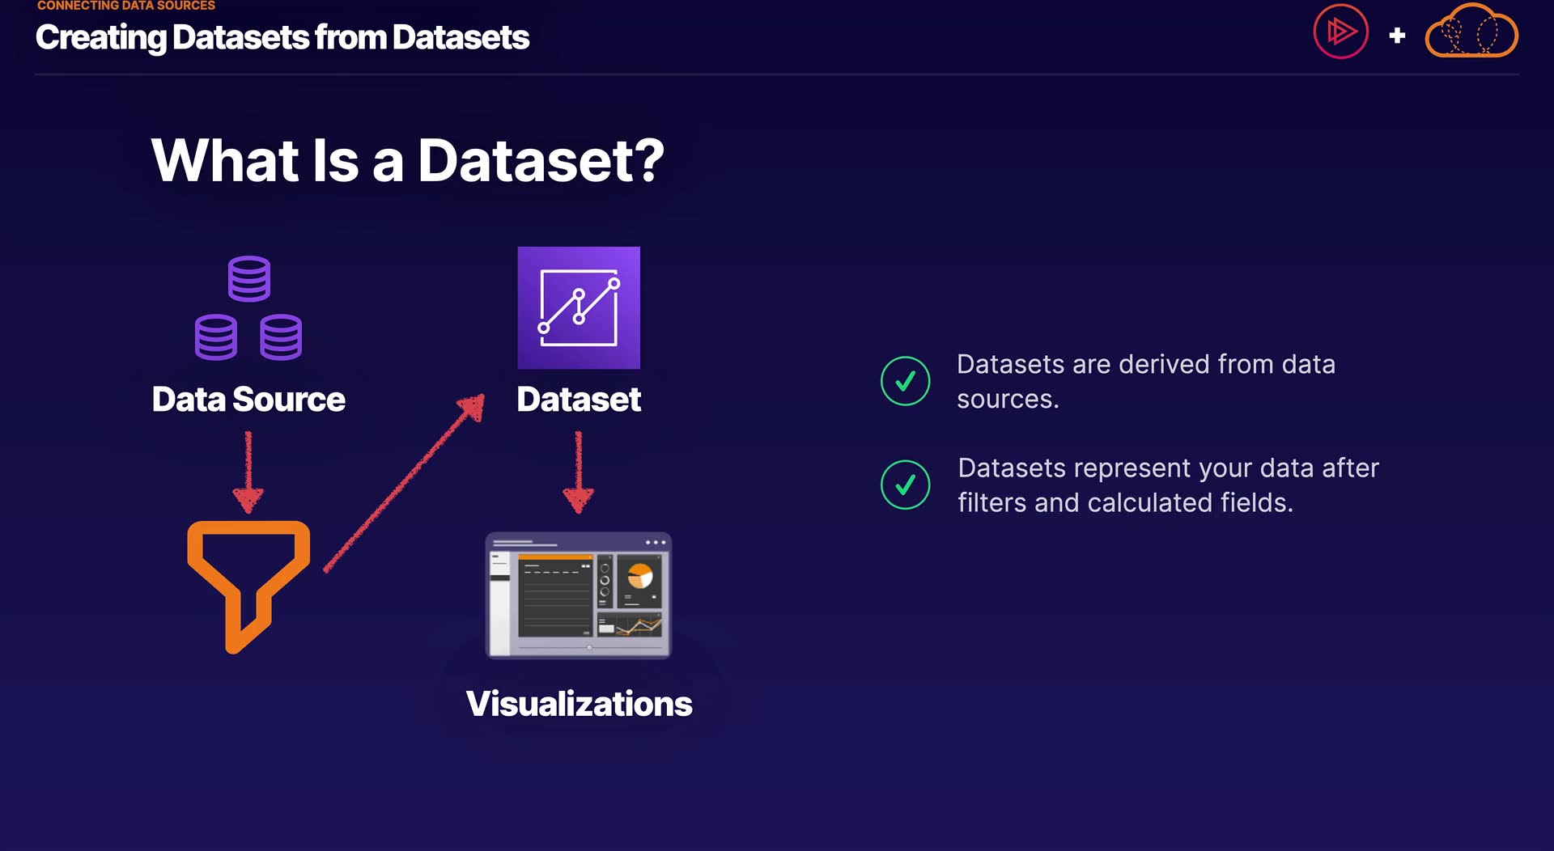Click the 'Visualizations' label
1554x851 pixels.
[x=579, y=704]
